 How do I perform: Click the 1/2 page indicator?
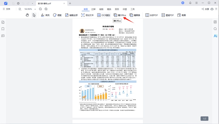click(204, 119)
